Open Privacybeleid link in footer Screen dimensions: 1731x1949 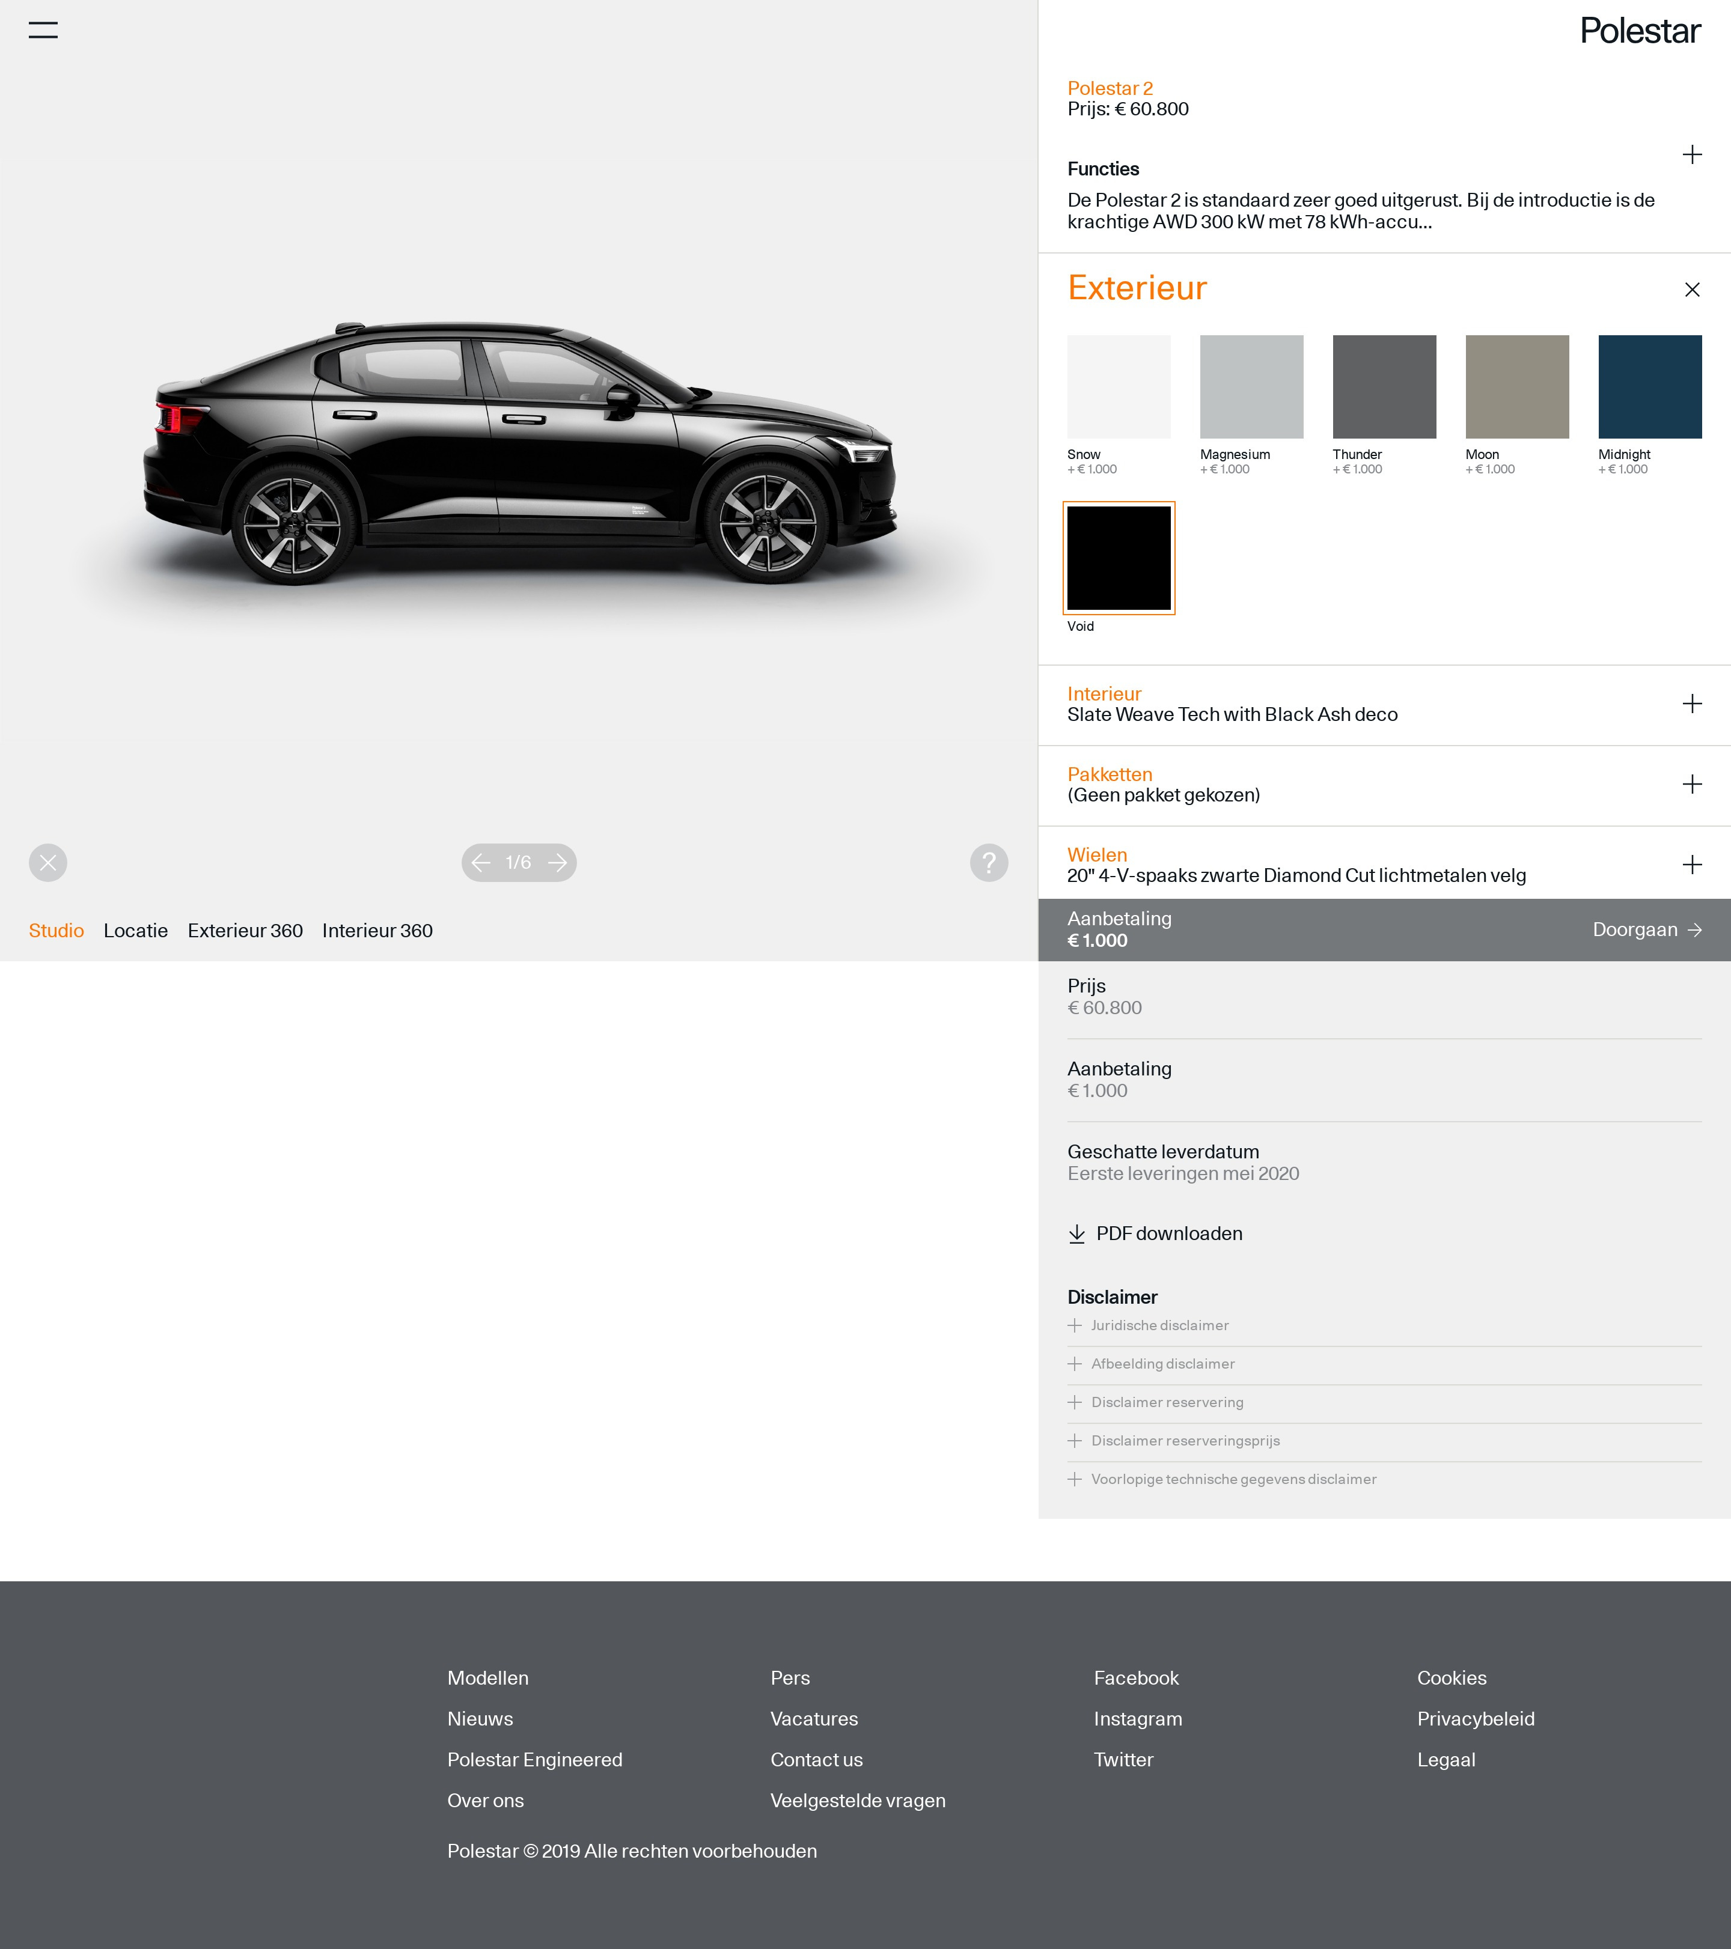point(1474,1717)
